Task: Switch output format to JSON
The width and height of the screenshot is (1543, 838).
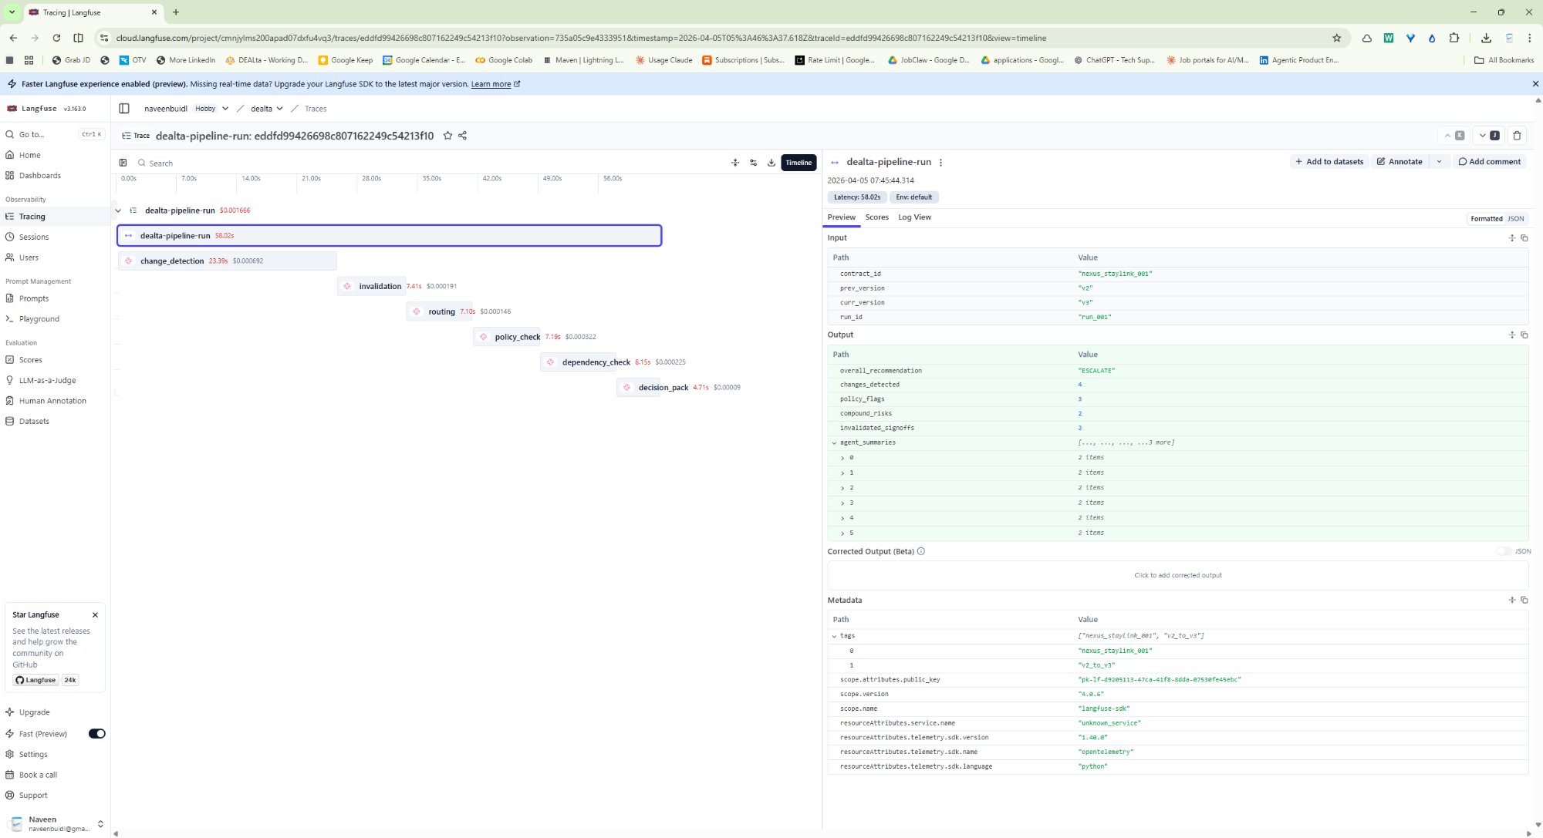Action: pos(1515,219)
